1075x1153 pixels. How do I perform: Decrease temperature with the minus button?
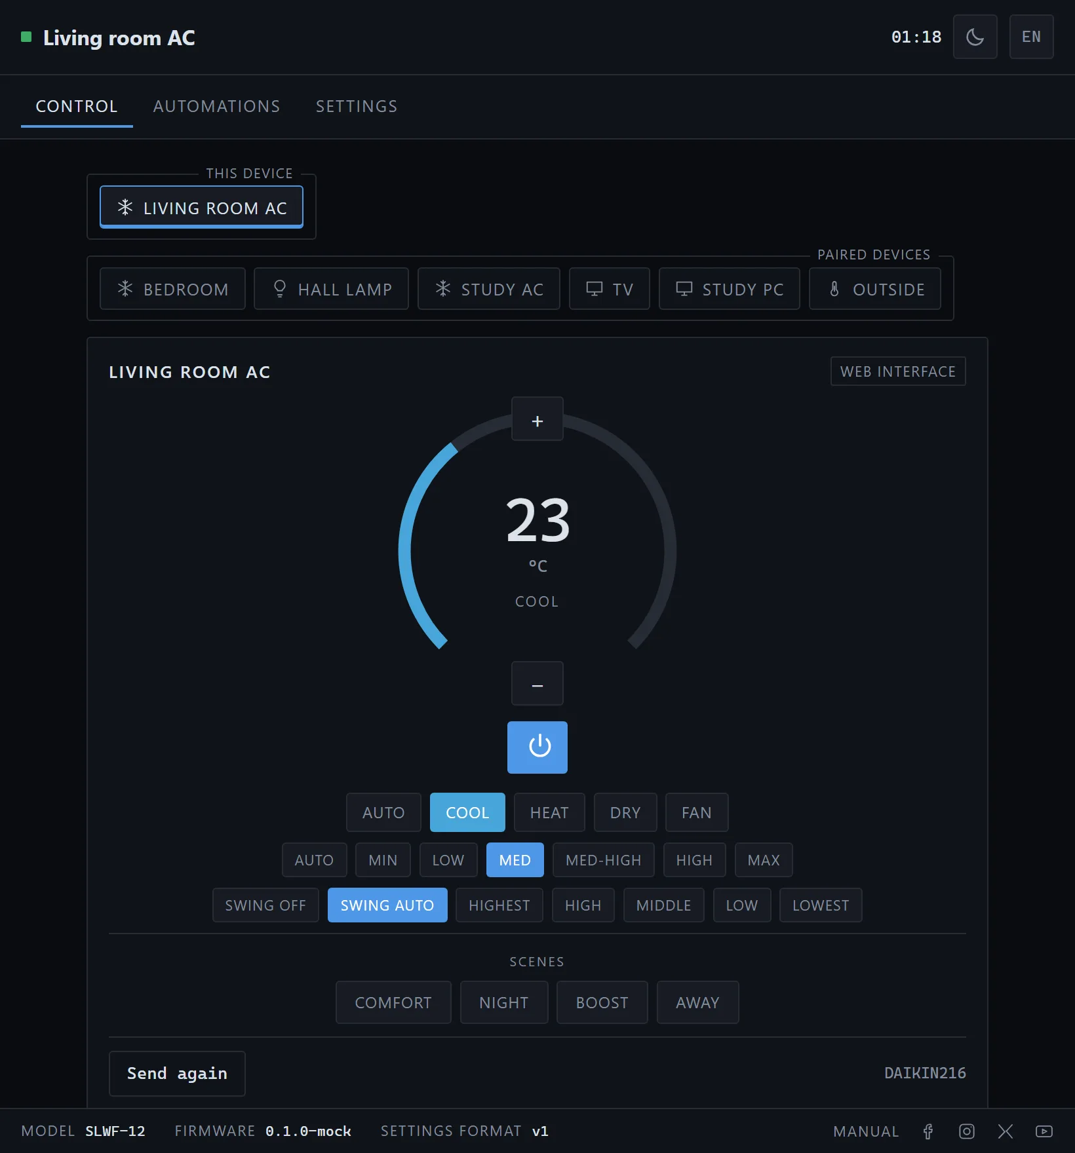tap(537, 683)
